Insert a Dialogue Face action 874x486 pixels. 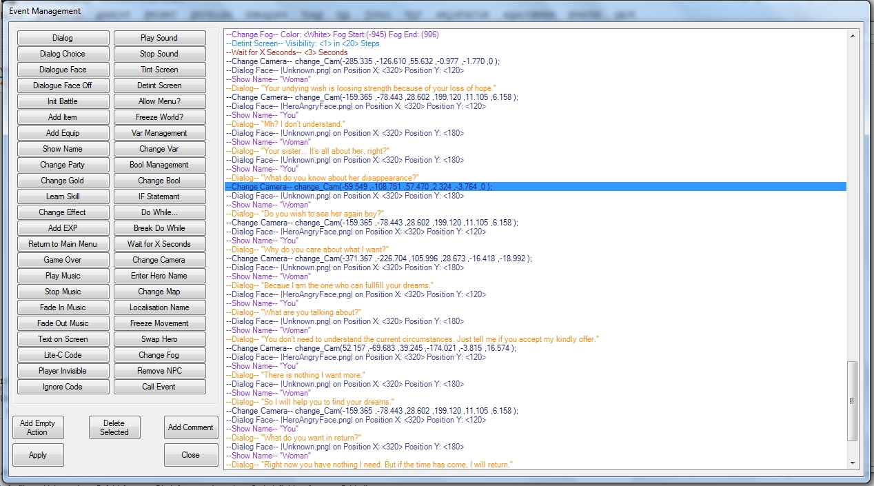[x=63, y=70]
